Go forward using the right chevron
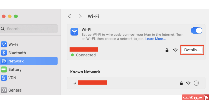This screenshot has width=209, height=104. tap(80, 16)
